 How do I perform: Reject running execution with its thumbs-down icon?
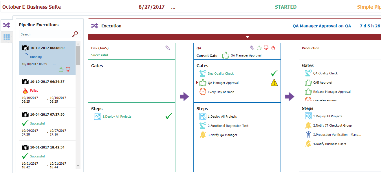[68, 69]
